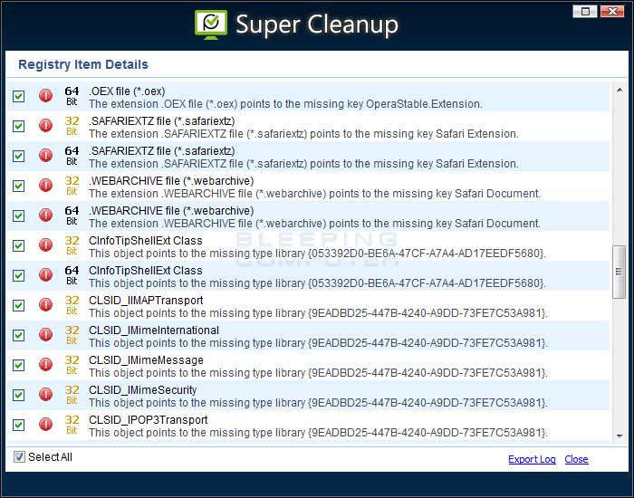Click the 32 Bit badge of CLSID_IMimeMessage

click(x=72, y=366)
